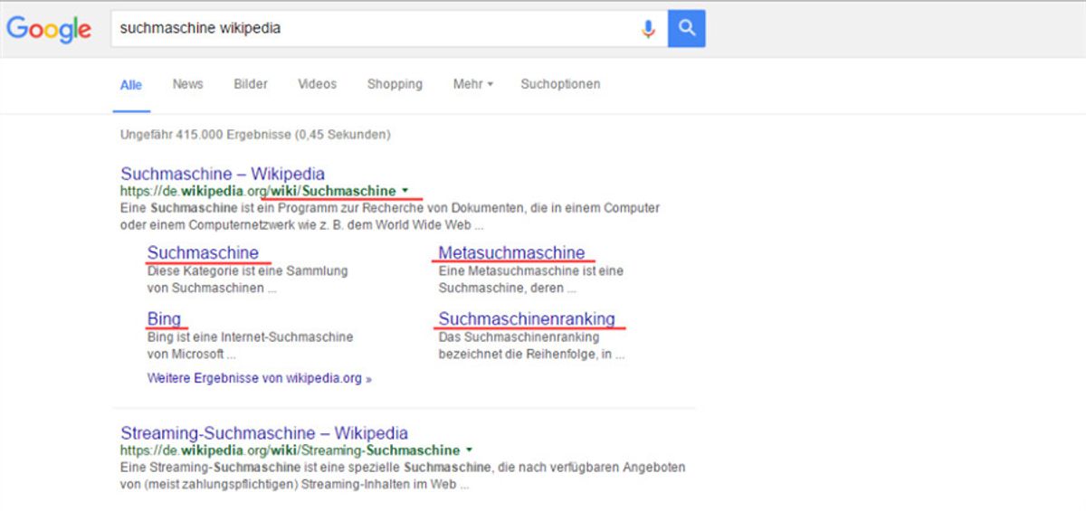Screen dimensions: 1086x511
Task: Click snippet 'Bing ist eine Internet-Suchmaschine'
Action: [250, 345]
